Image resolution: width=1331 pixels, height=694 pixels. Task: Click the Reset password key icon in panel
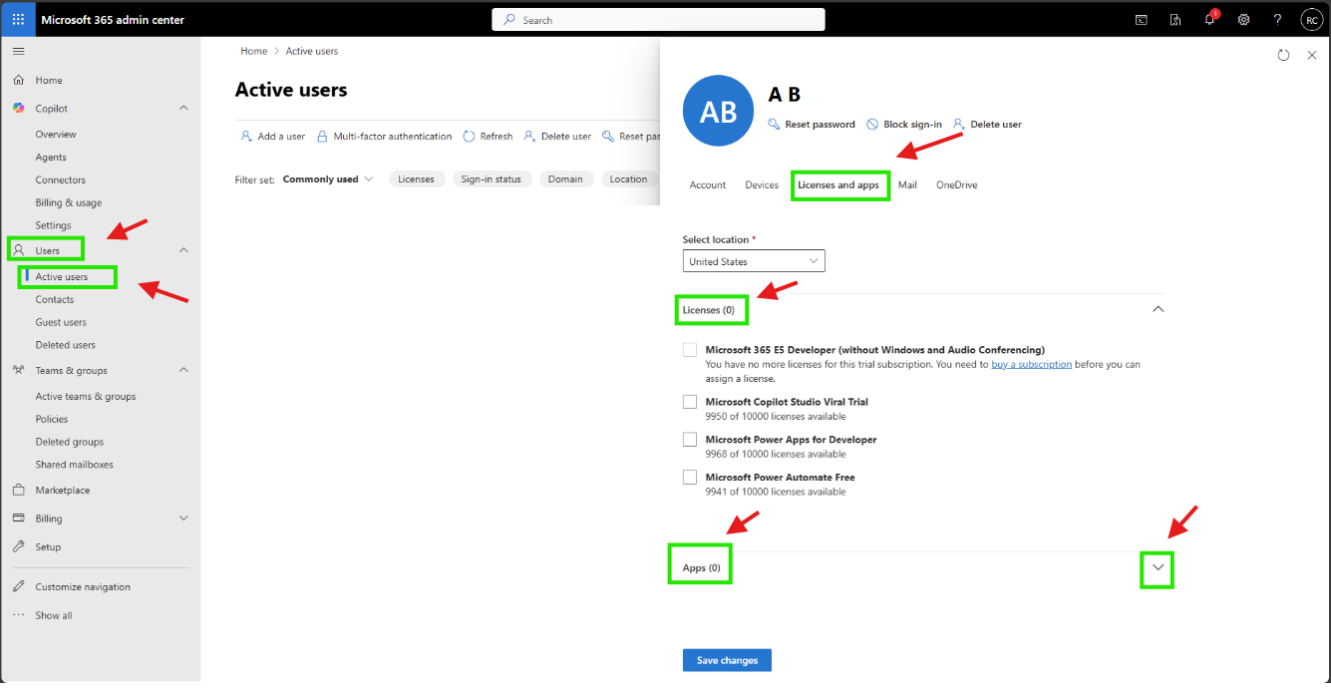pyautogui.click(x=774, y=124)
